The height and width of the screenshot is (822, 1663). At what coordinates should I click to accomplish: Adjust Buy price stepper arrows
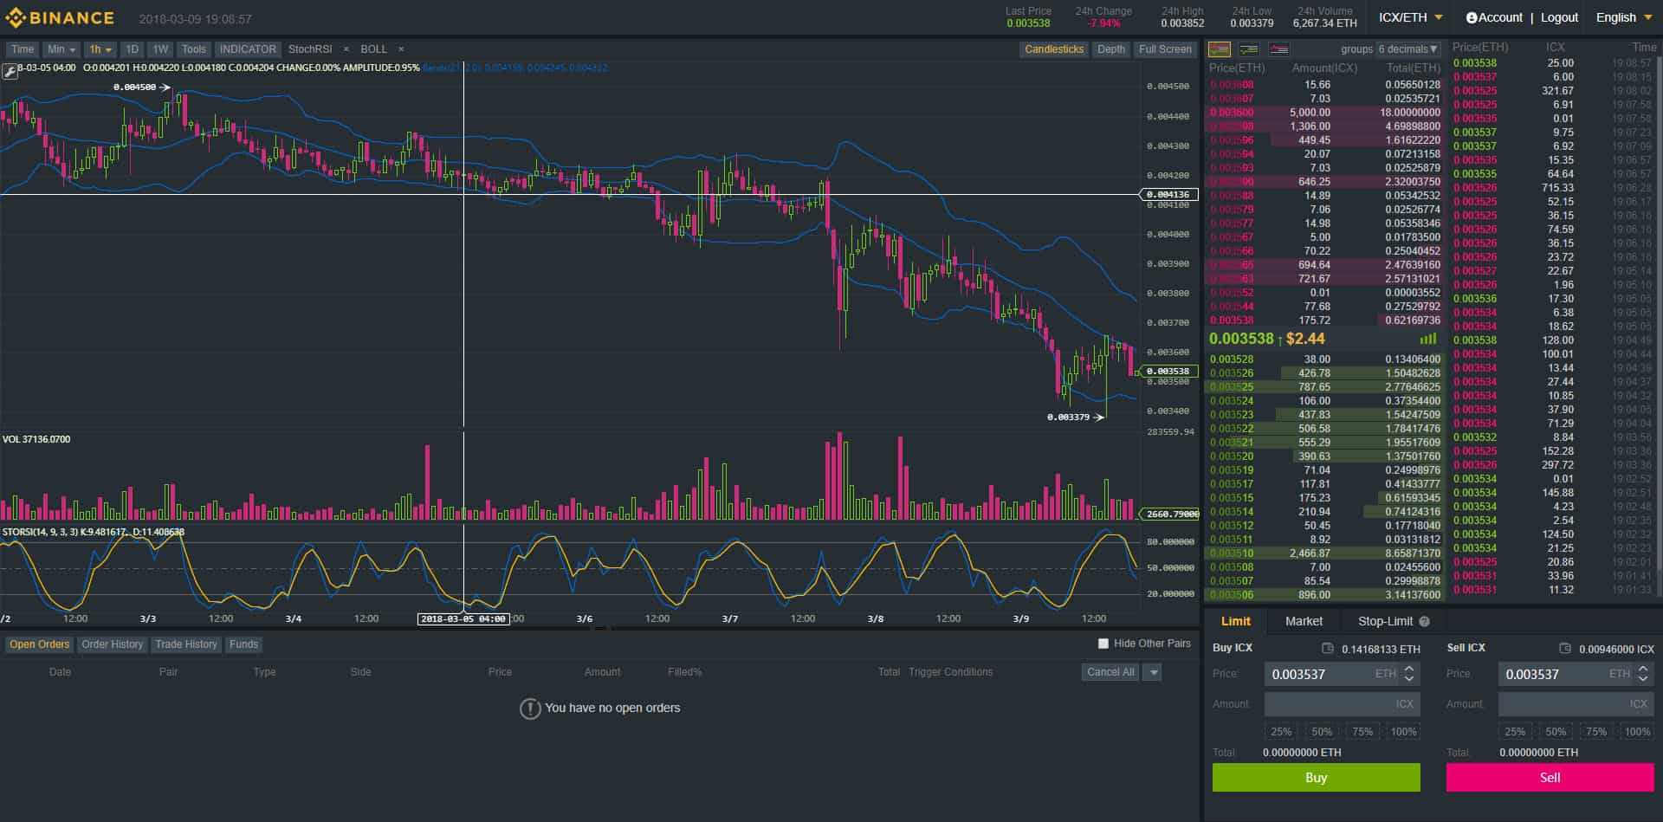(1409, 673)
